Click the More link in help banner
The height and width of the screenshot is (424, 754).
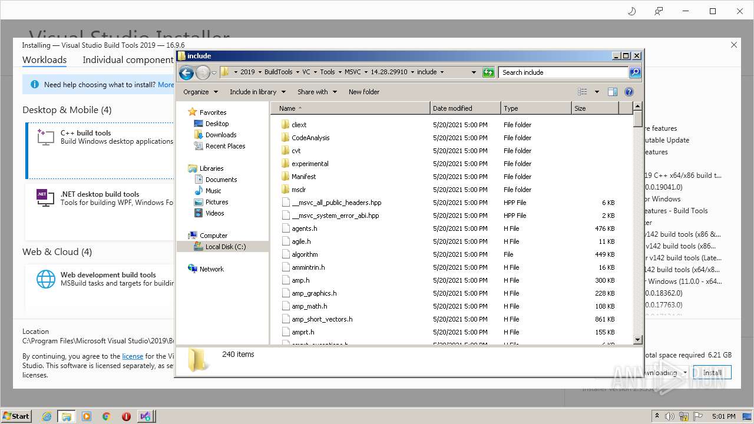point(166,85)
